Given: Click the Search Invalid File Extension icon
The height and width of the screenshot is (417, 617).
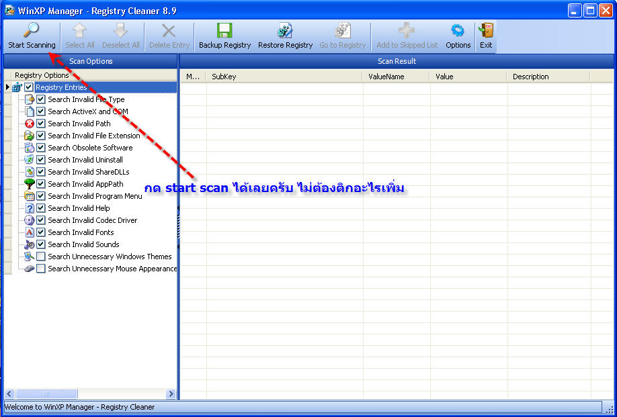Looking at the screenshot, I should pos(30,136).
